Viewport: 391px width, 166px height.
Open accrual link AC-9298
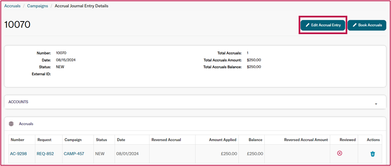click(x=18, y=154)
